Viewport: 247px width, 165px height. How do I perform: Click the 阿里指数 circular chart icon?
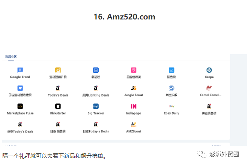click(x=172, y=88)
